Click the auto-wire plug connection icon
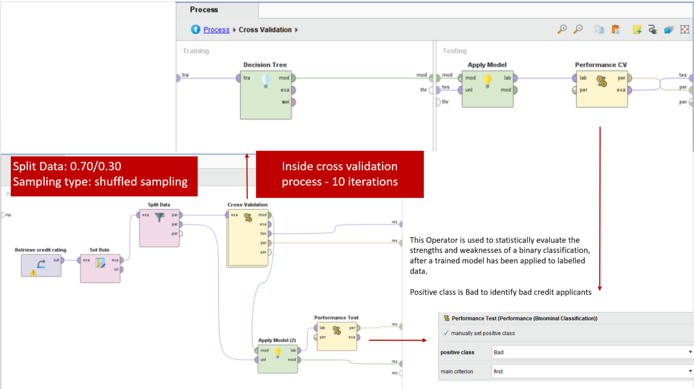694x389 pixels. 653,29
